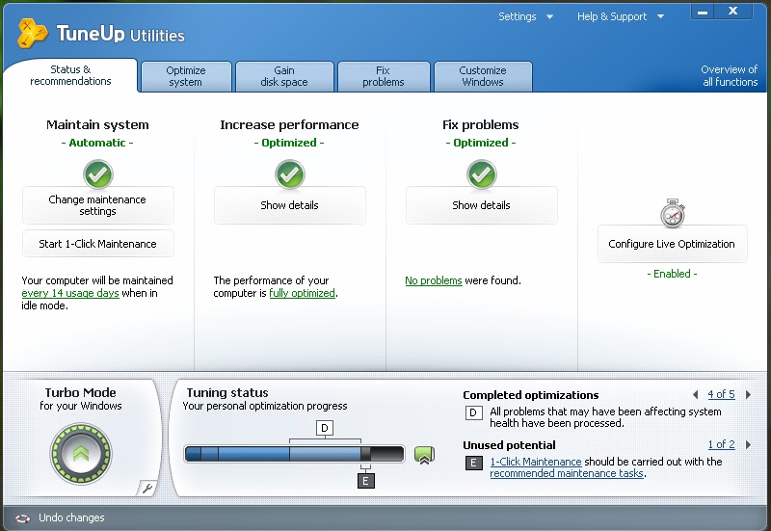Viewport: 771px width, 531px height.
Task: Click the Optimized status under Increase performance
Action: click(x=289, y=143)
